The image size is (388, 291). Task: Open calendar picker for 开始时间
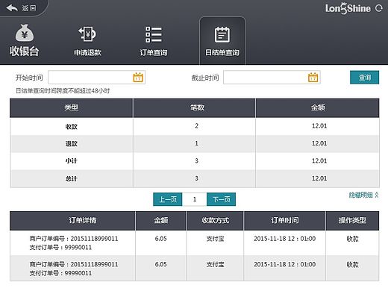138,78
